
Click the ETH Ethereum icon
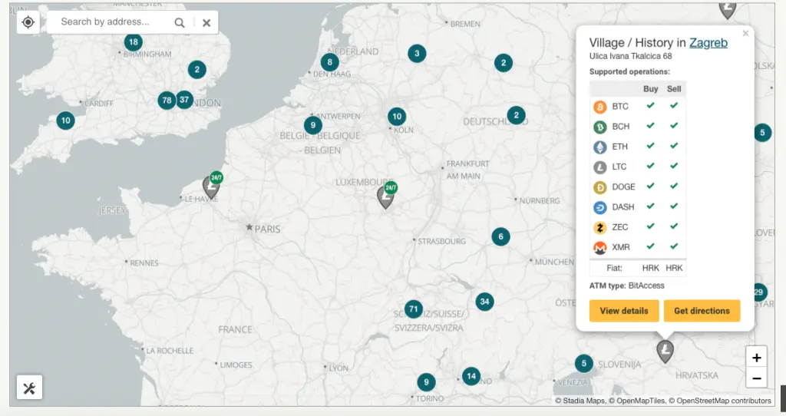pyautogui.click(x=600, y=147)
